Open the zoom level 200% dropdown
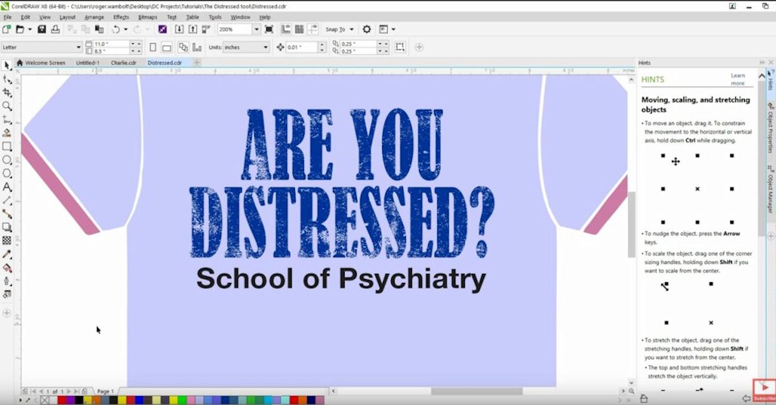Viewport: 776px width, 405px height. (256, 30)
